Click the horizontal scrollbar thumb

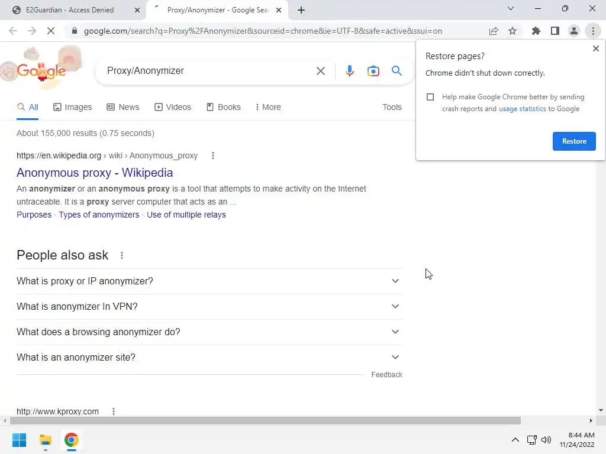(x=265, y=420)
